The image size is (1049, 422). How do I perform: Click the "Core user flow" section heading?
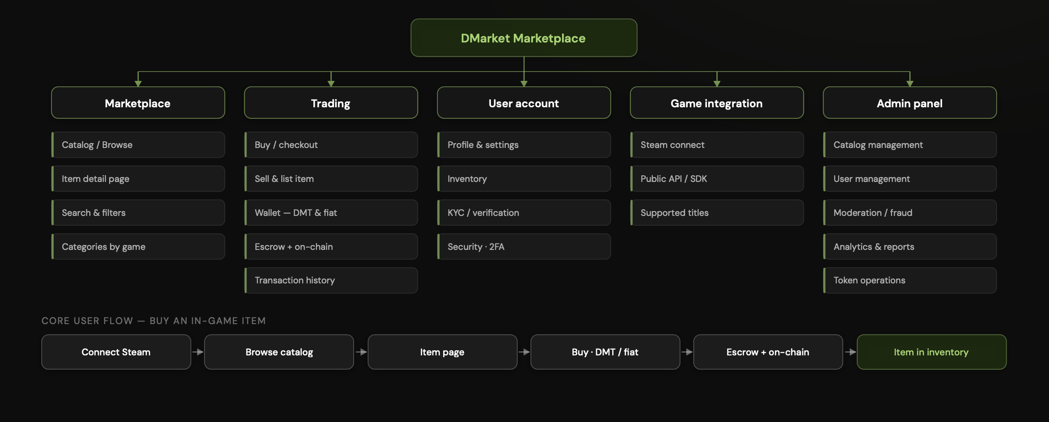click(x=154, y=321)
